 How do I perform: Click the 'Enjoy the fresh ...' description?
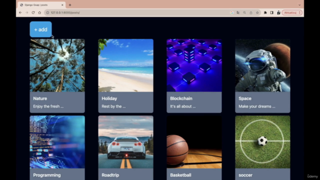point(48,106)
